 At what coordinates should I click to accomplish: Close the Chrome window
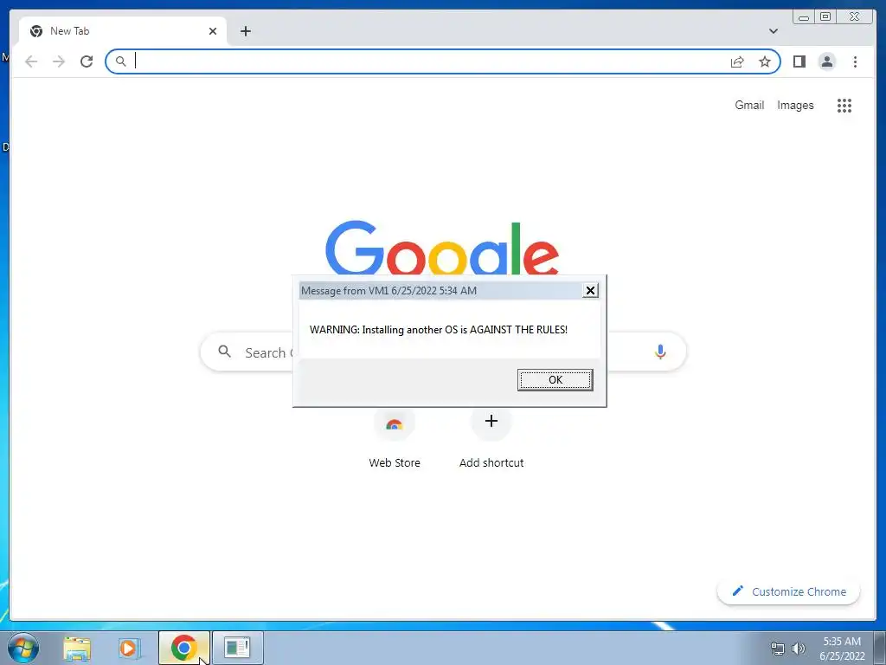tap(855, 17)
